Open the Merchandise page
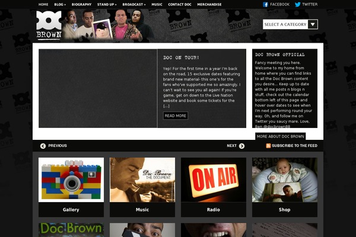This screenshot has height=237, width=356. (209, 4)
